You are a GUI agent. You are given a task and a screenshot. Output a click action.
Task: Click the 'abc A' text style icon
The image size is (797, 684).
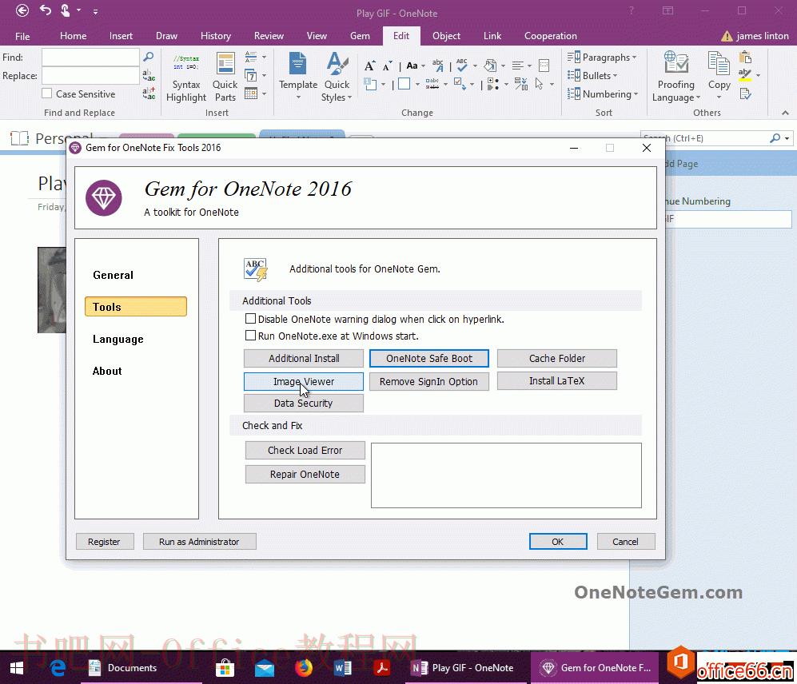tap(437, 65)
